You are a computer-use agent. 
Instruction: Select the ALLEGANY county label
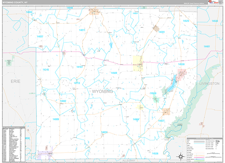tap(129, 160)
